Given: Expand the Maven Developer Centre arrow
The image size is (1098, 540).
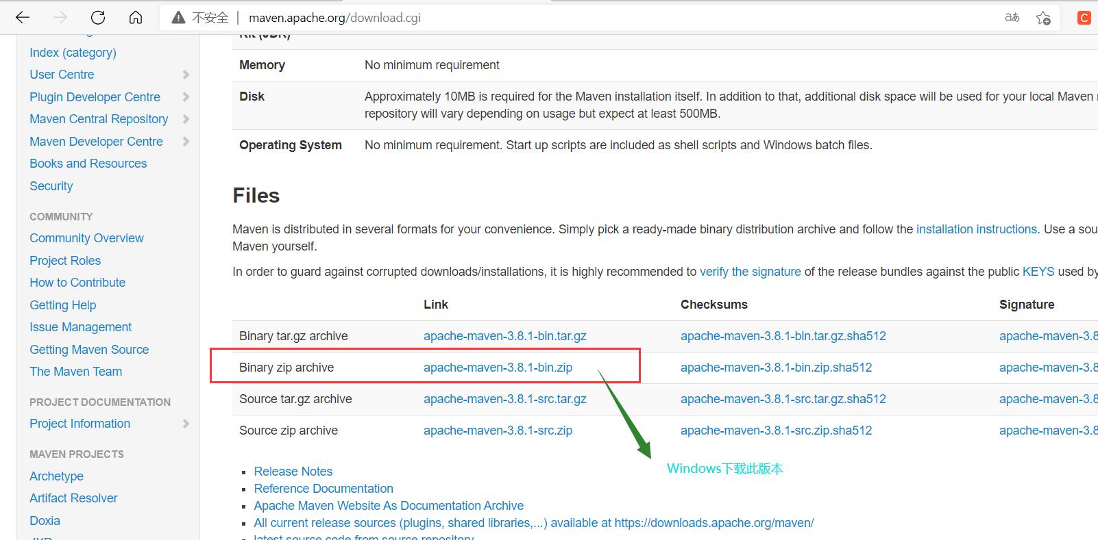Looking at the screenshot, I should (186, 142).
